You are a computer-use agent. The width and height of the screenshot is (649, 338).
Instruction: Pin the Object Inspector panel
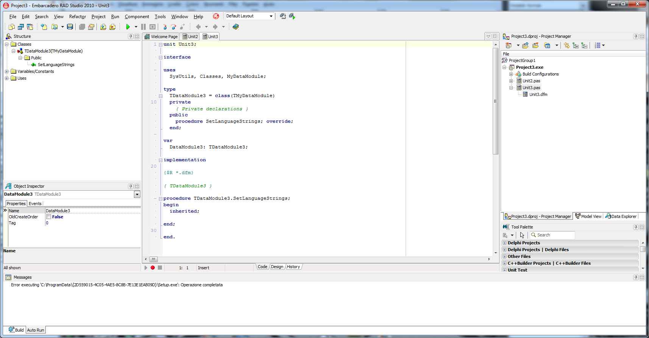[x=131, y=186]
